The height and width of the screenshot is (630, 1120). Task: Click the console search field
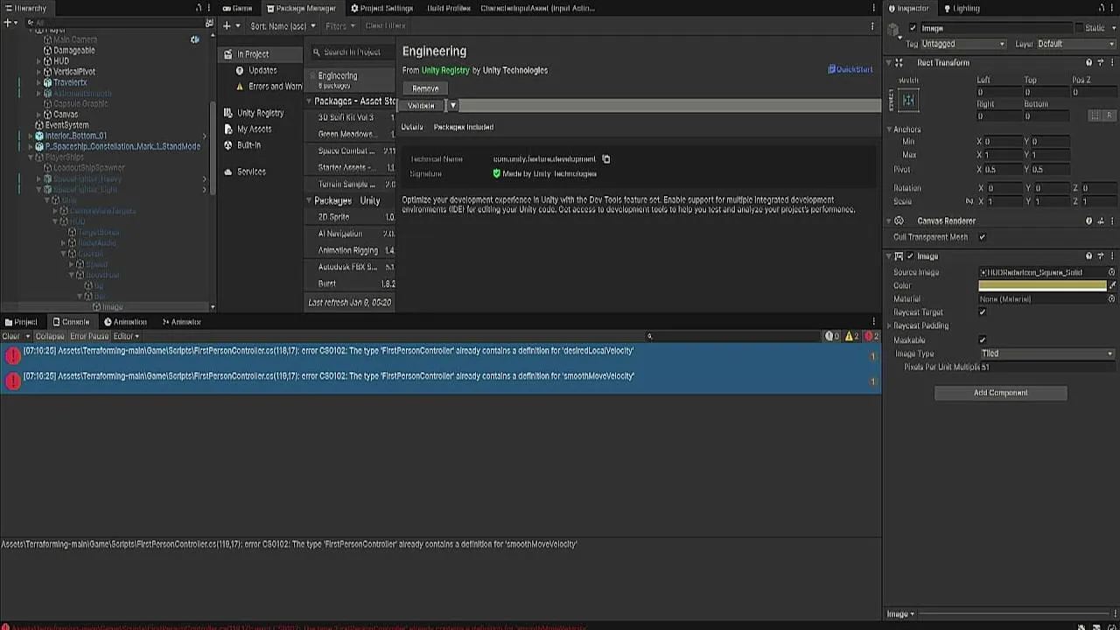[x=733, y=336]
